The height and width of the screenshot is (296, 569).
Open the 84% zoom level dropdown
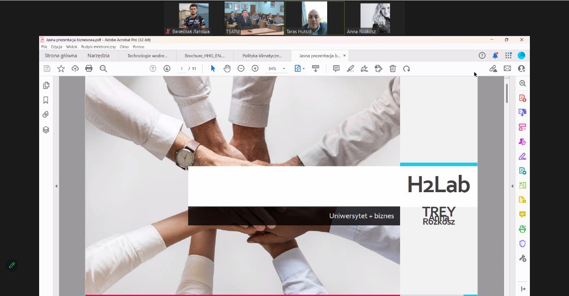(x=284, y=69)
